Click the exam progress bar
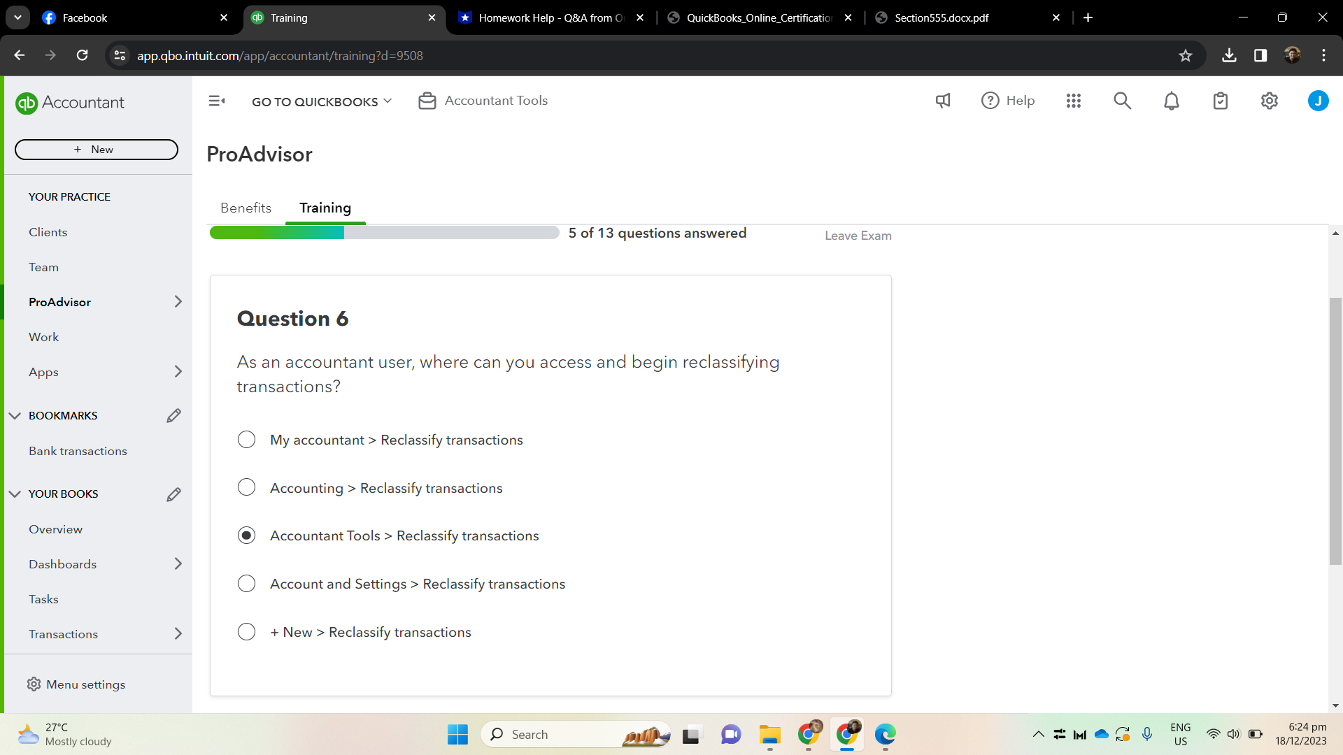This screenshot has width=1343, height=755. tap(383, 232)
